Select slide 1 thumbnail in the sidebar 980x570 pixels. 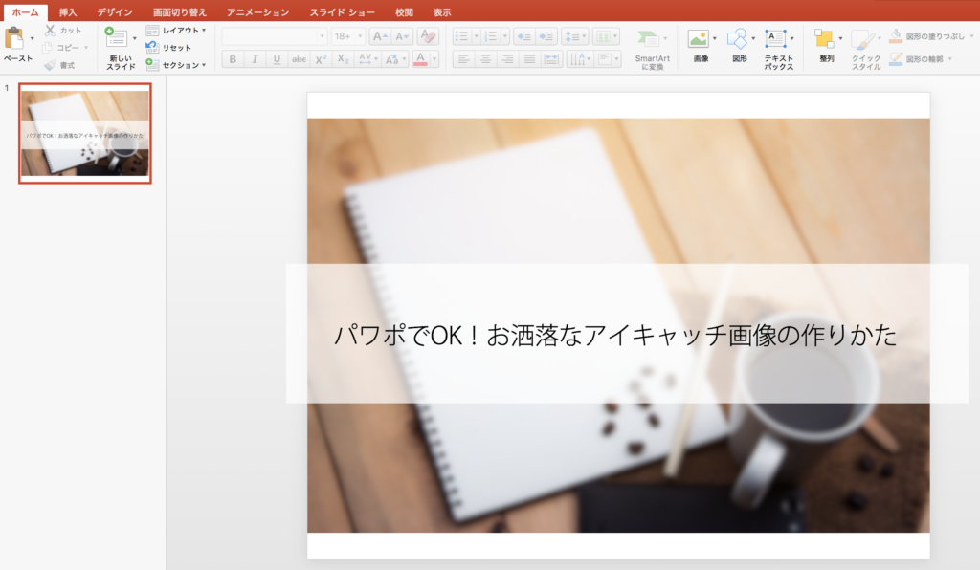(x=85, y=133)
